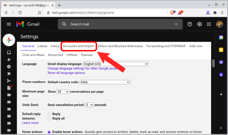Image resolution: width=228 pixels, height=135 pixels.
Task: Hide side panel chevron arrow
Action: (221, 128)
